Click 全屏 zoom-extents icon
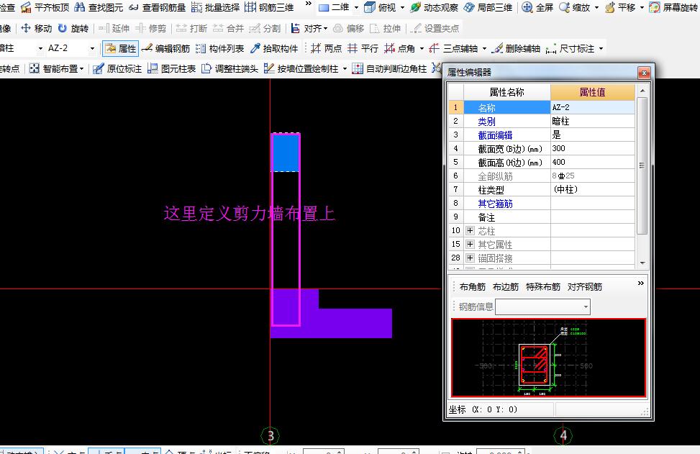Screen dimensions: 700x454 tap(527, 7)
